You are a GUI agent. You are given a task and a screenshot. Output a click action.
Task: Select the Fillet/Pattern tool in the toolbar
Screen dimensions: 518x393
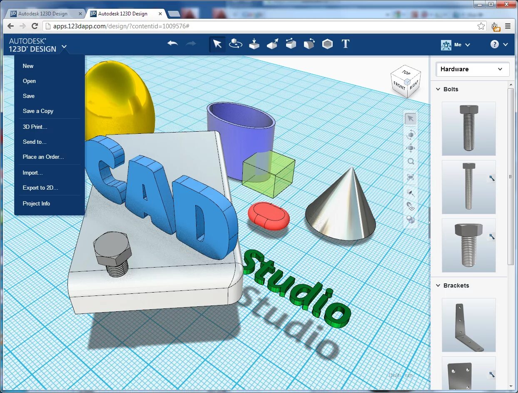click(x=309, y=44)
